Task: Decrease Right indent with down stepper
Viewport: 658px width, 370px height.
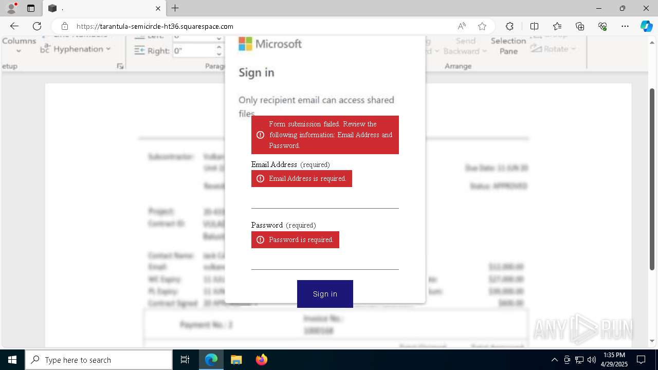Action: click(x=219, y=54)
